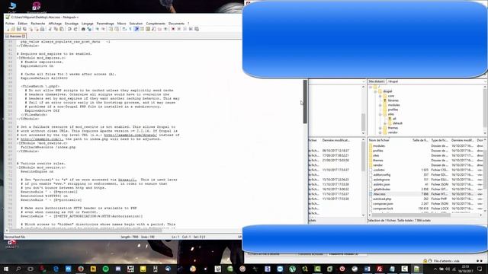Select .htaccess in the remote file list
This screenshot has height=274, width=488.
pyautogui.click(x=379, y=194)
